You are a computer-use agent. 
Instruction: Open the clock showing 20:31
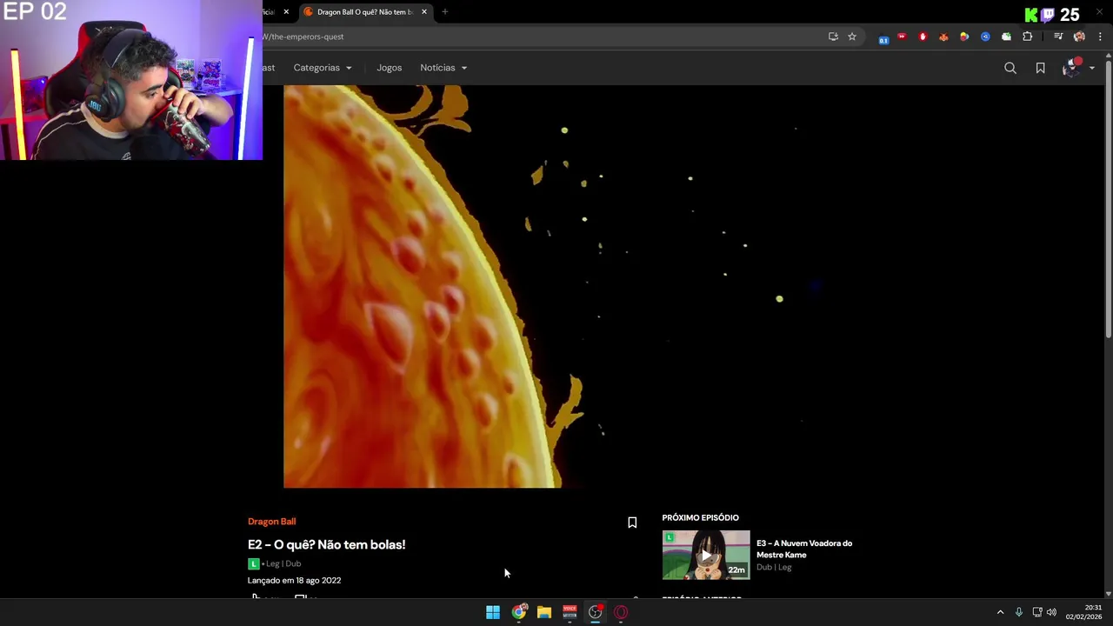pos(1083,612)
